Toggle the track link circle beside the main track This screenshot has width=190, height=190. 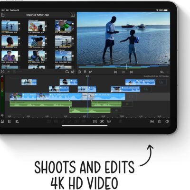pyautogui.click(x=2, y=91)
